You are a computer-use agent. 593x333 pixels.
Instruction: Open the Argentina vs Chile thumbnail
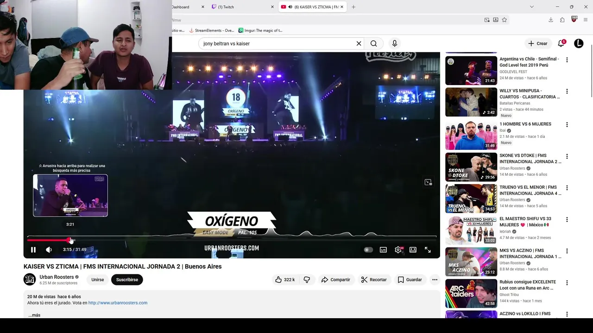click(471, 70)
